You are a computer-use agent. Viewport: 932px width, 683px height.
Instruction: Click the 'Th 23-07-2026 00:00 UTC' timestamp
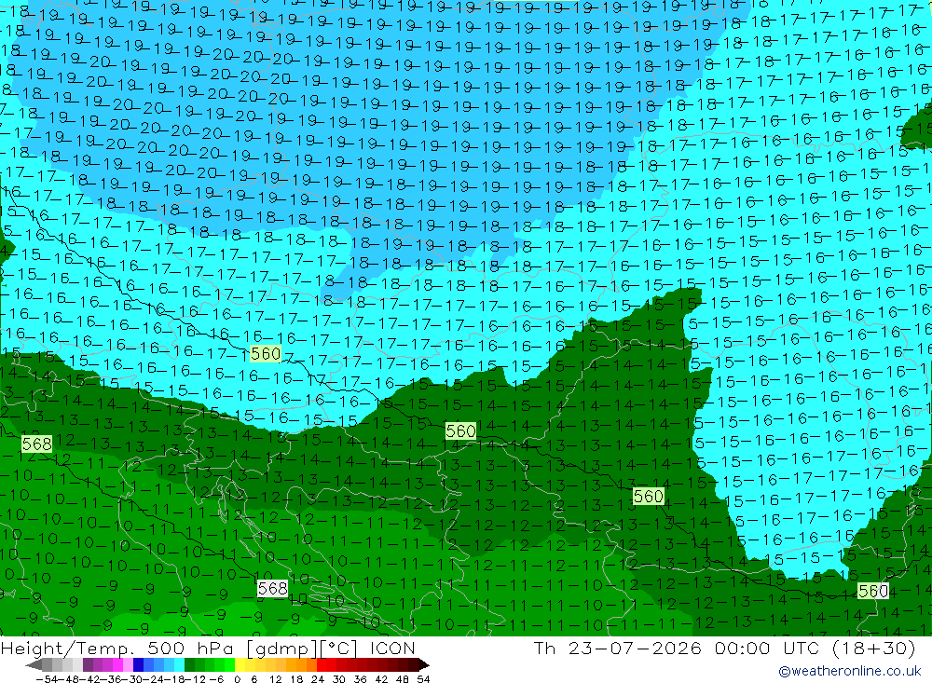(677, 648)
